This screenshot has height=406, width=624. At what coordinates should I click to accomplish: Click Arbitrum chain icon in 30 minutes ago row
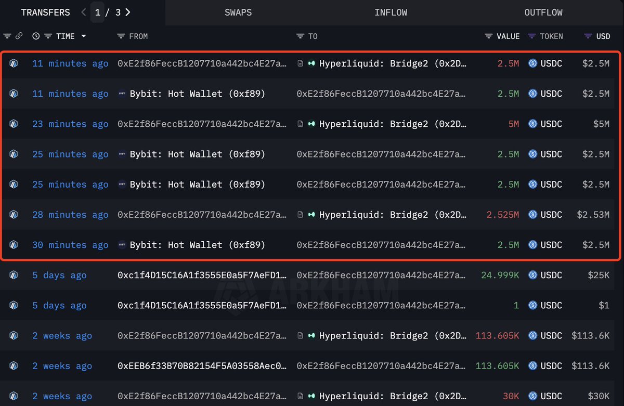[x=14, y=245]
